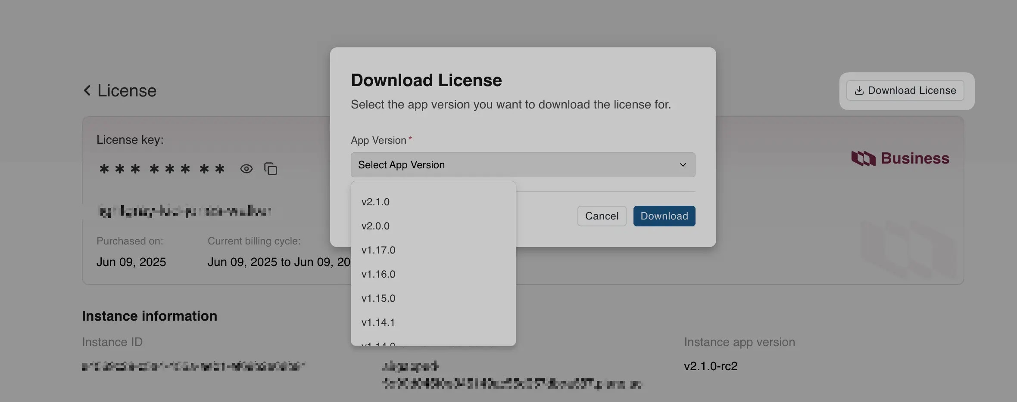Click the Download button in the modal
Screen dimensions: 1017x402
pos(664,216)
